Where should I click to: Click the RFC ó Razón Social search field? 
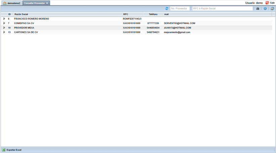222,8
